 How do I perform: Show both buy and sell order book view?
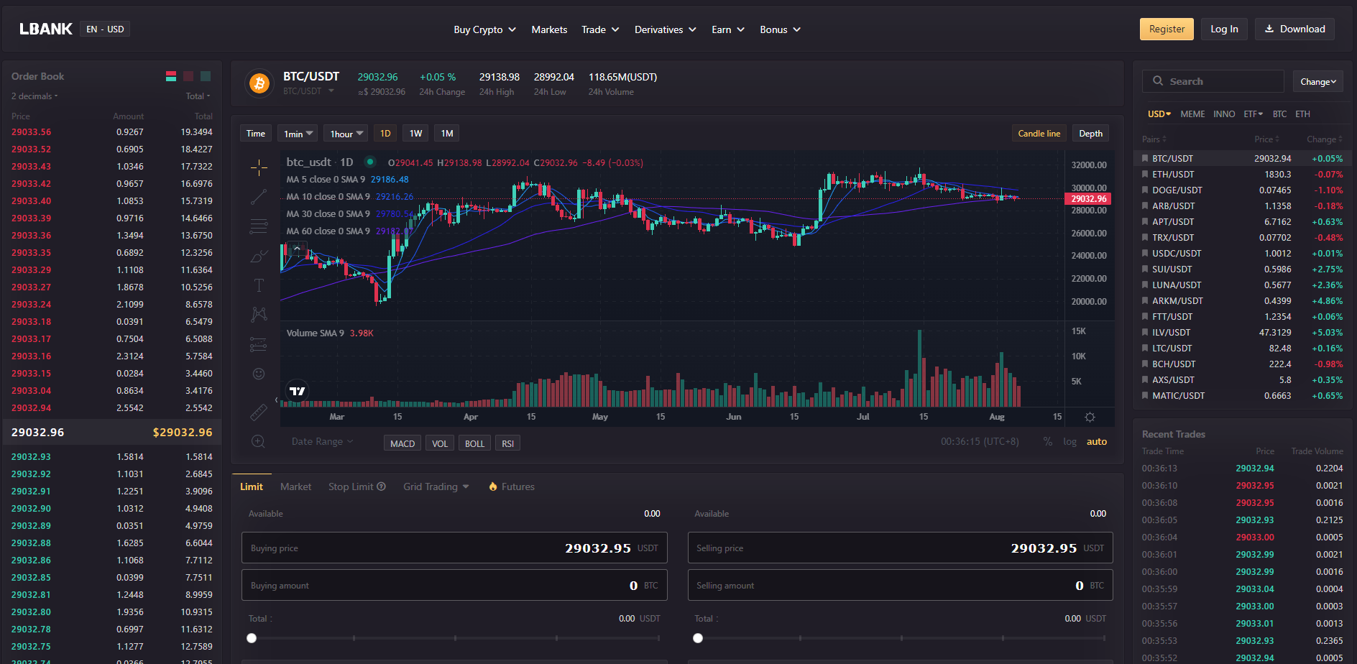pos(171,76)
